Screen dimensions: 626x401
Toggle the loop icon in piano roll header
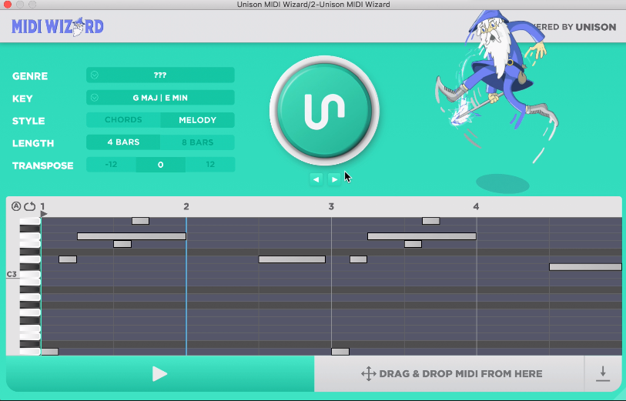[x=30, y=206]
